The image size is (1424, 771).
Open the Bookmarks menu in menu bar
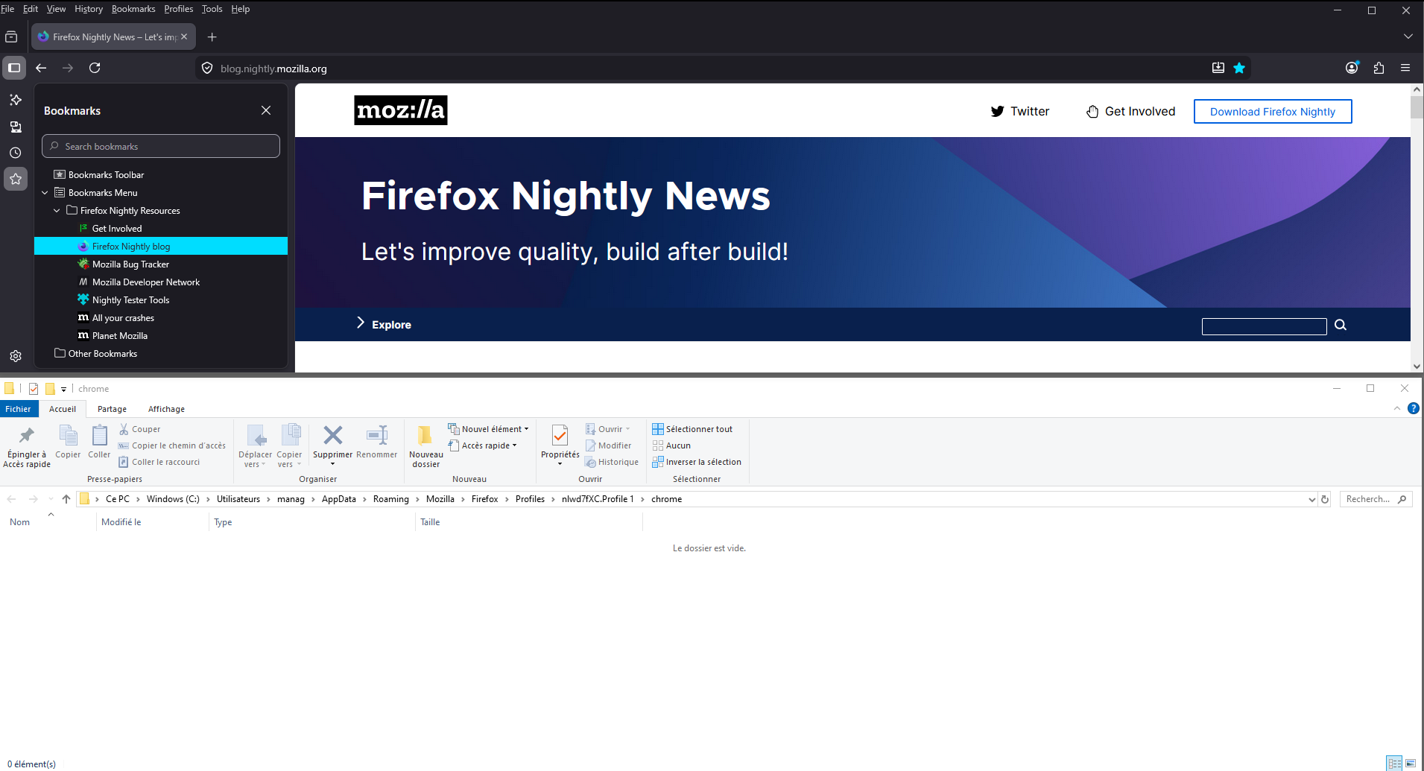pyautogui.click(x=133, y=9)
